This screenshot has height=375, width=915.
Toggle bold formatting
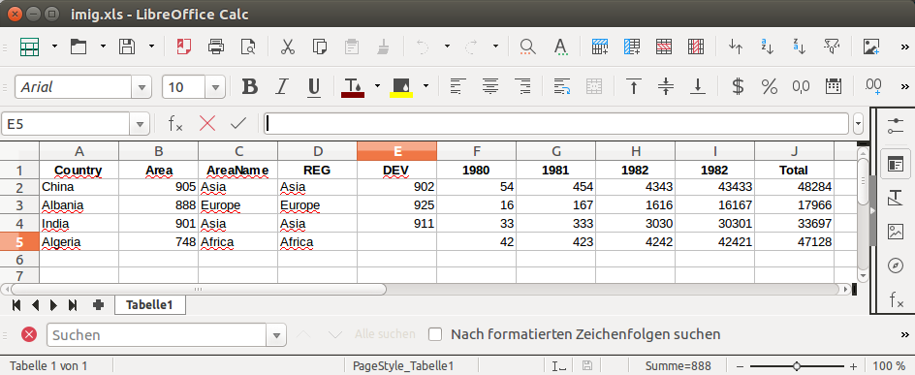click(x=250, y=87)
